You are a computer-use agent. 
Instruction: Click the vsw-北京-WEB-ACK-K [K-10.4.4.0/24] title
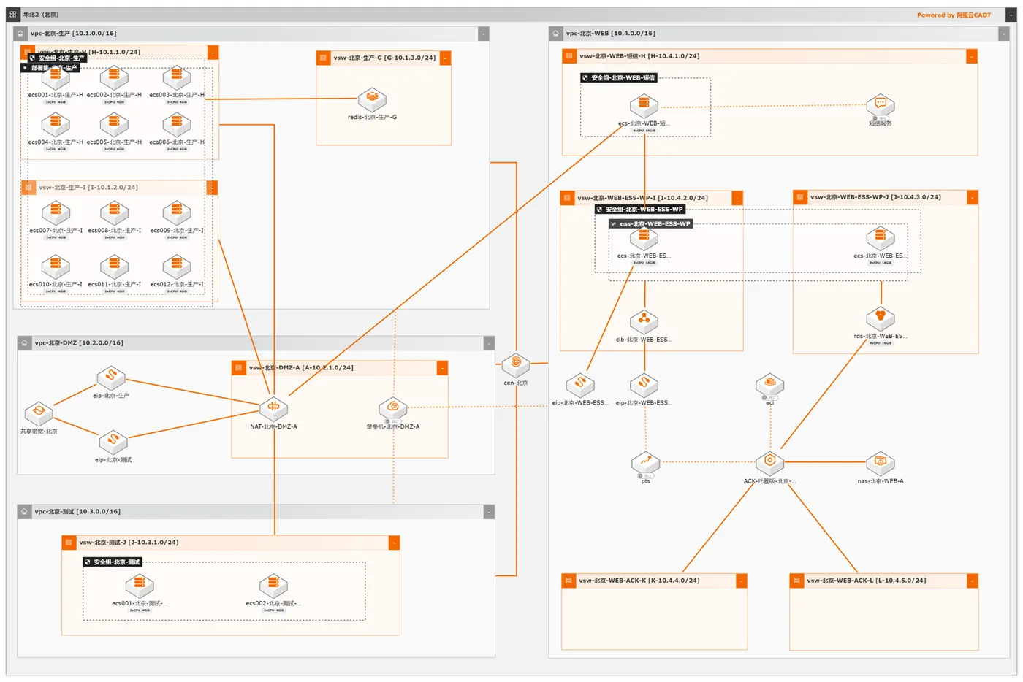(639, 581)
